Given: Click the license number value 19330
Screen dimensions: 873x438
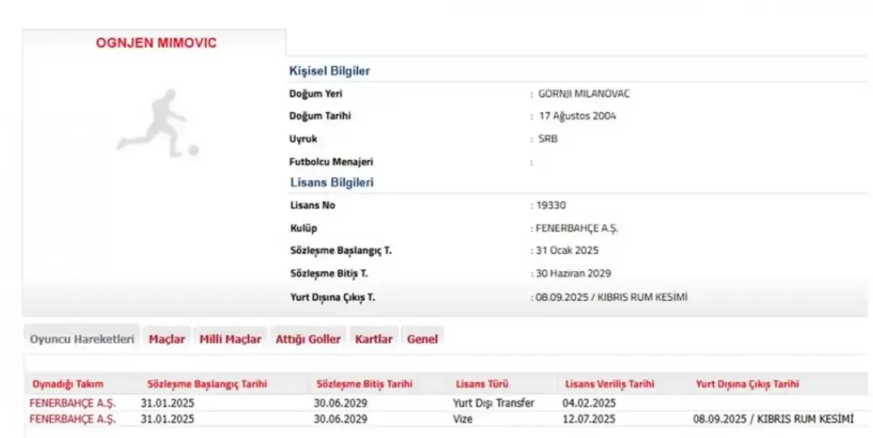Looking at the screenshot, I should [549, 206].
